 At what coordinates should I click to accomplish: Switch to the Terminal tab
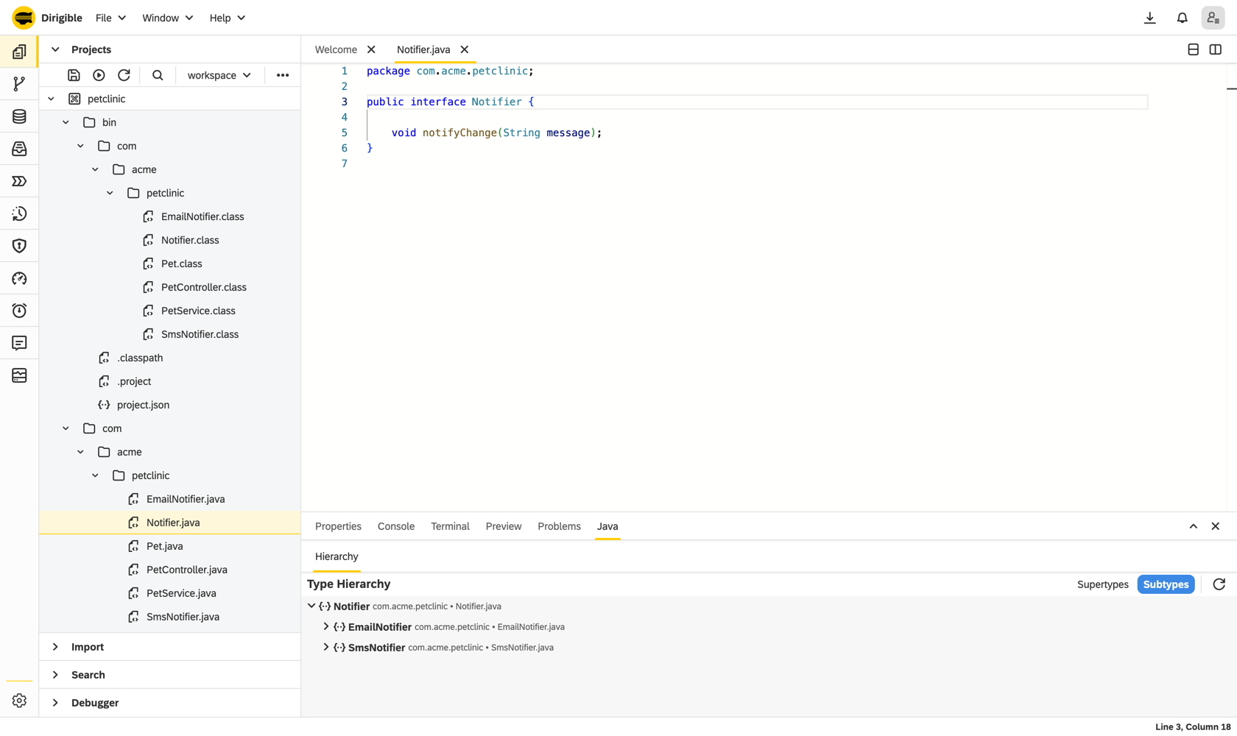coord(450,526)
